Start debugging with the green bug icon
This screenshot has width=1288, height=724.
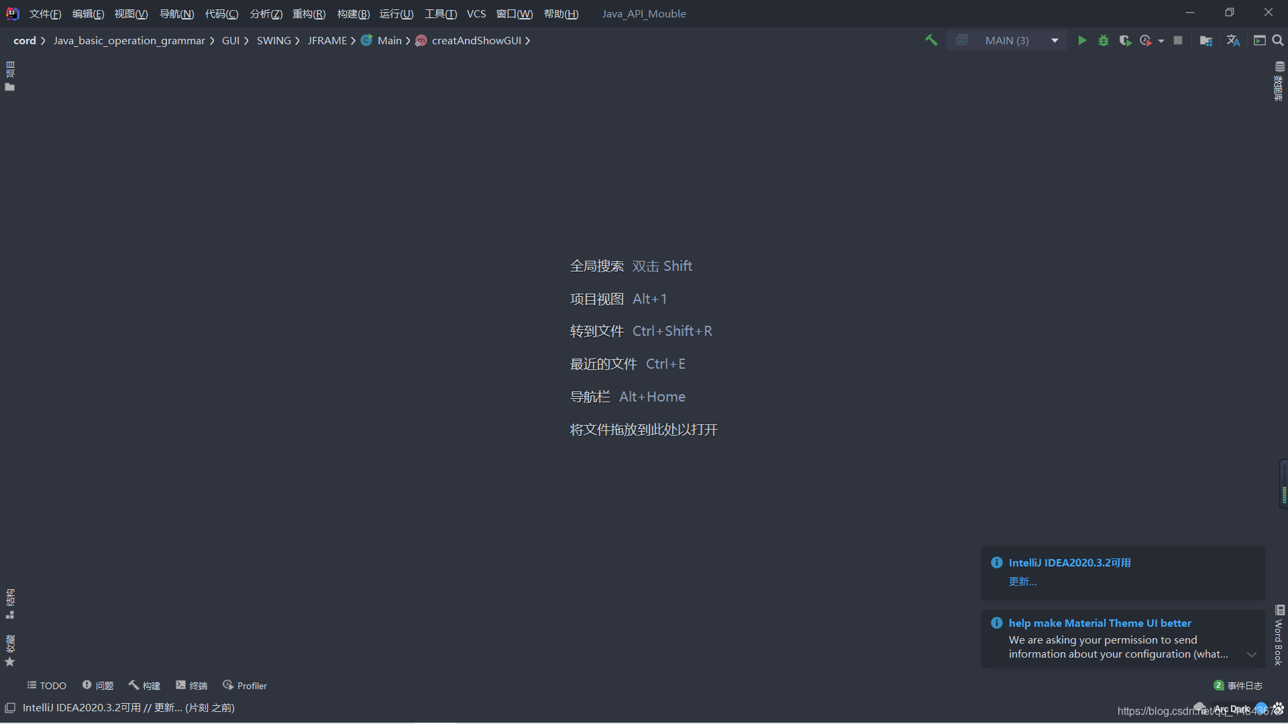pyautogui.click(x=1104, y=40)
